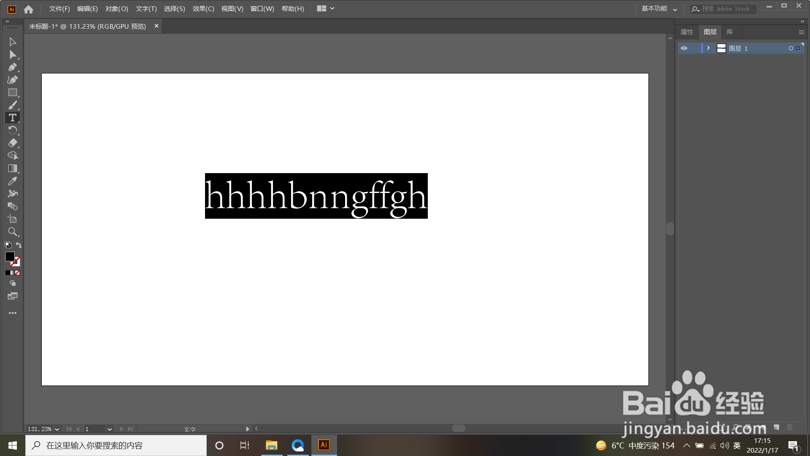Open 基本功能 workspace switcher
810x456 pixels.
(659, 8)
